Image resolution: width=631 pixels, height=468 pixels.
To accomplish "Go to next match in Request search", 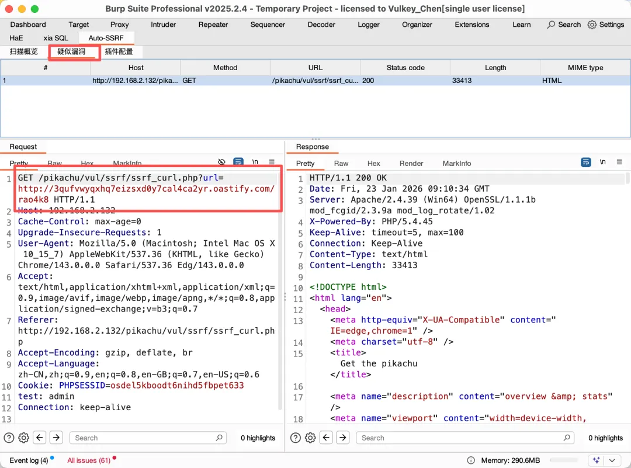I will tap(56, 437).
